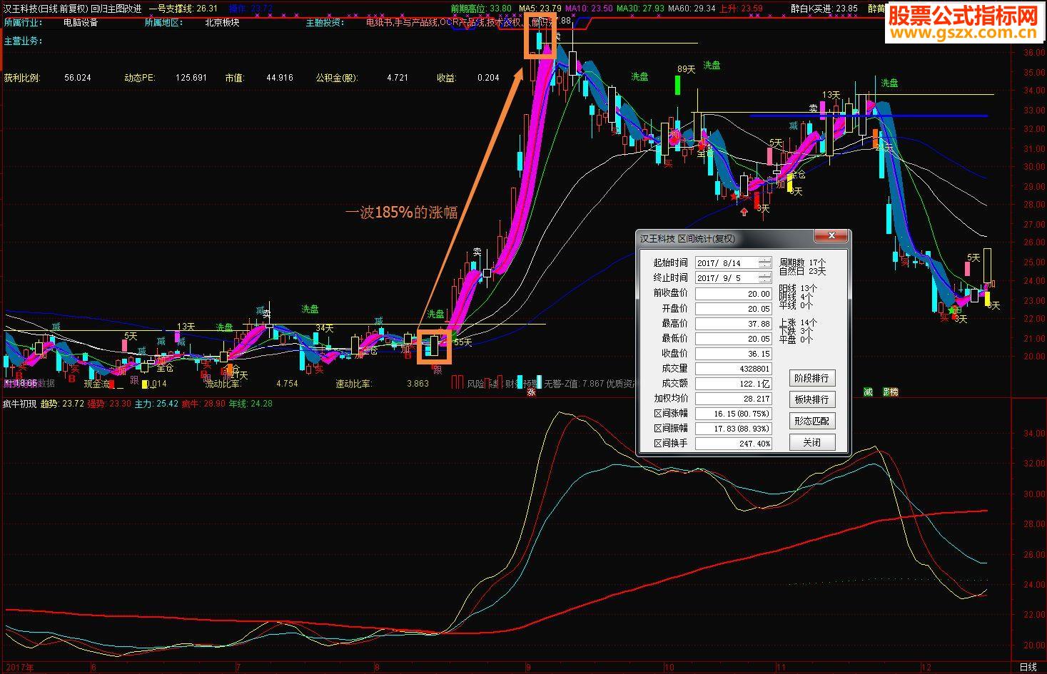This screenshot has width=1047, height=674.
Task: Select the 区间换手 field 247.40%
Action: pos(734,444)
